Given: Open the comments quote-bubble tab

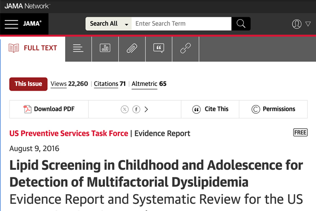Looking at the screenshot, I should [x=158, y=48].
